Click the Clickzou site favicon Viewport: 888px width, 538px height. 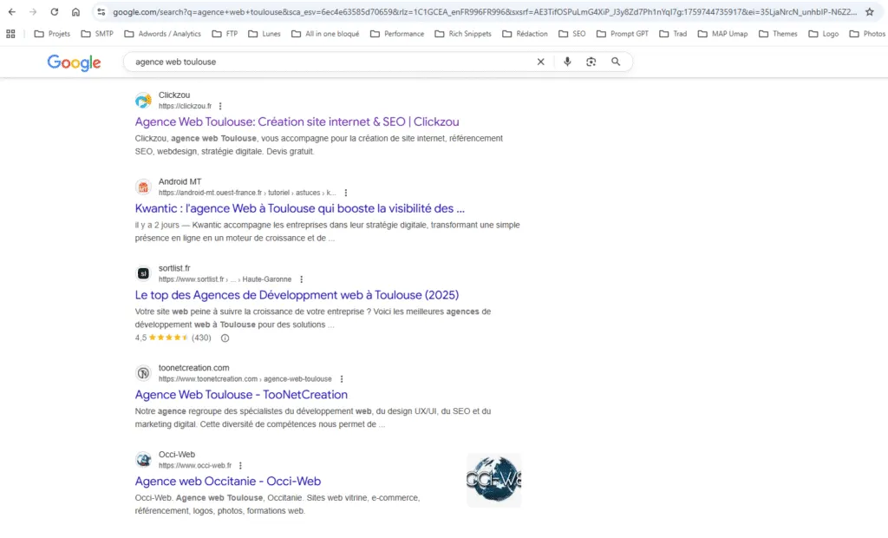click(143, 100)
